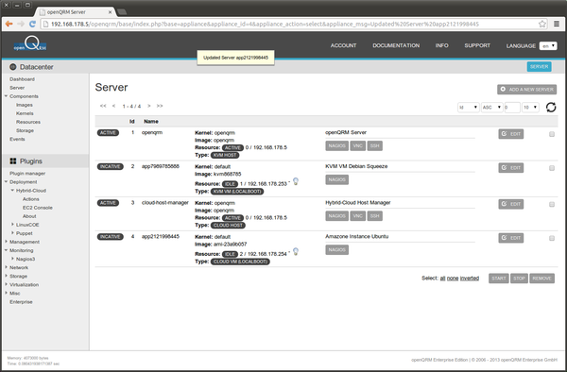
Task: Close the openQRM Server browser tab
Action: pyautogui.click(x=110, y=12)
